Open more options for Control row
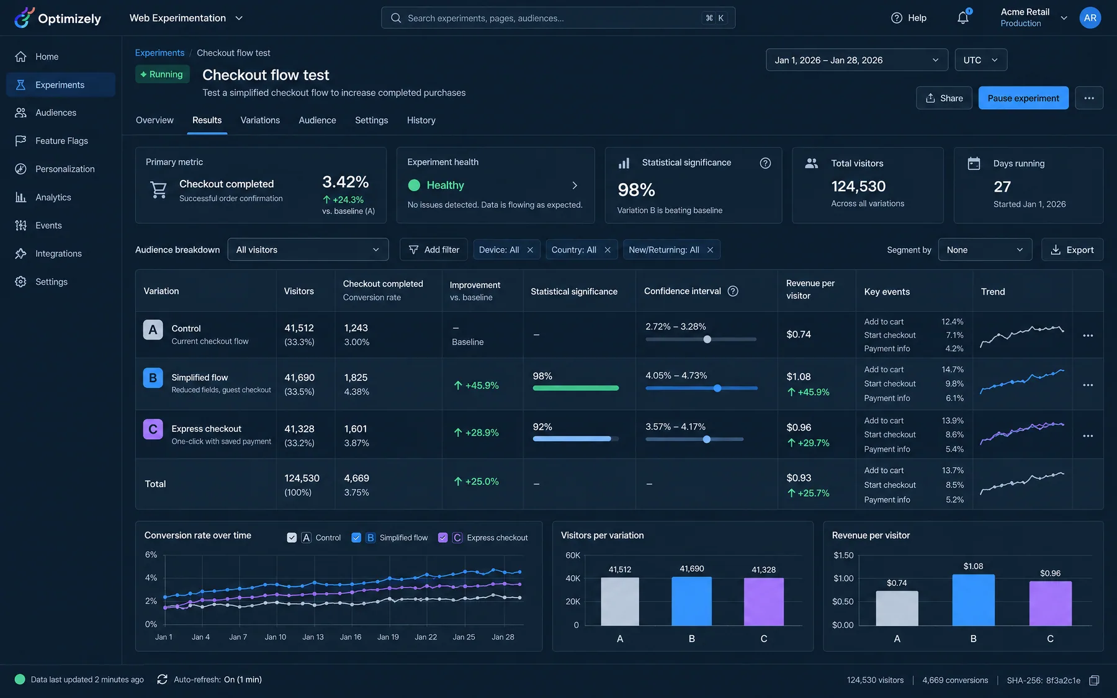Image resolution: width=1117 pixels, height=698 pixels. point(1088,336)
